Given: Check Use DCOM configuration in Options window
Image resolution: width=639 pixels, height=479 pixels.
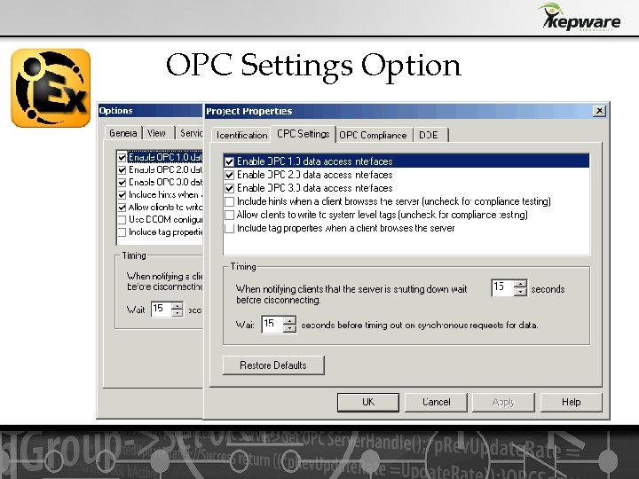Looking at the screenshot, I should tap(122, 220).
